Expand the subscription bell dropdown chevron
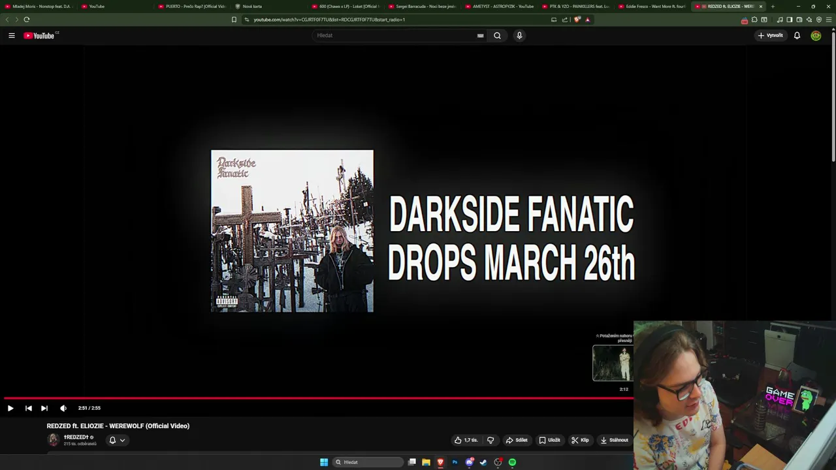 coord(122,440)
